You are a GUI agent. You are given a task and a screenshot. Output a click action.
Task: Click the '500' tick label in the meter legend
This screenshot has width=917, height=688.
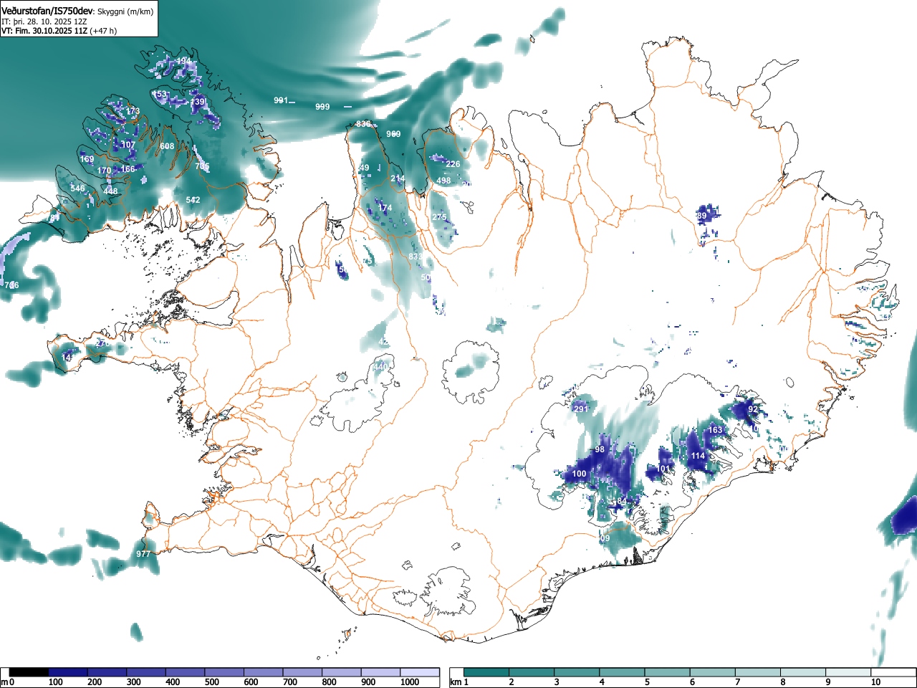212,682
